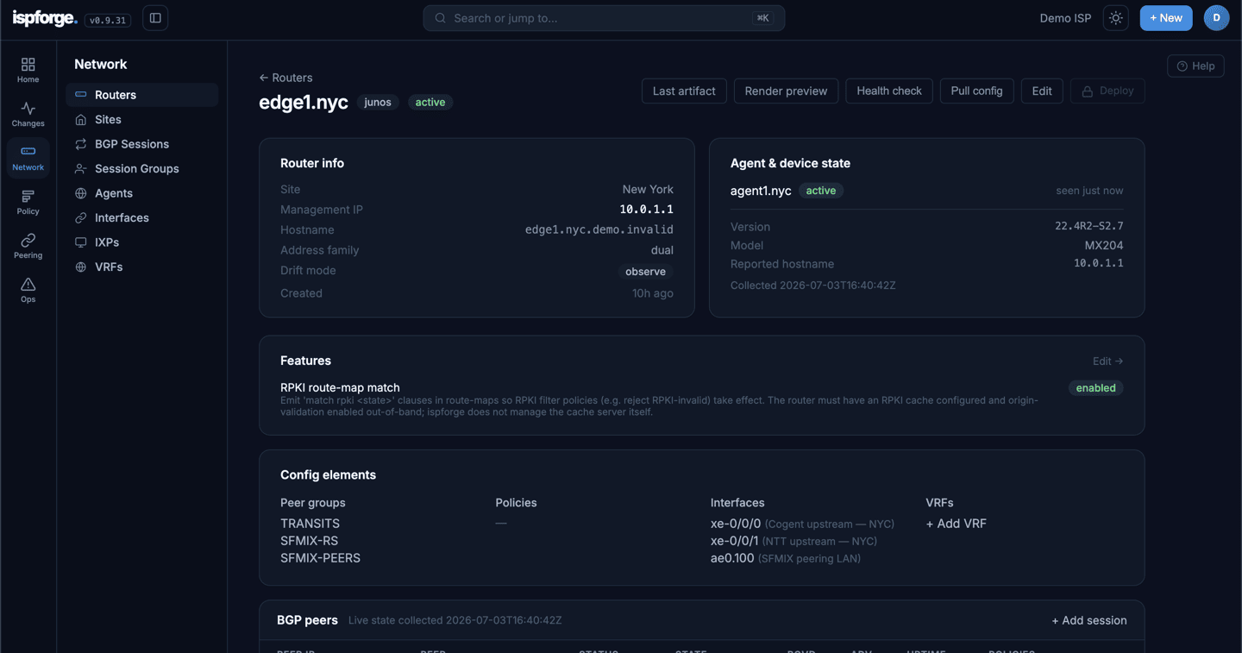Open the New create menu

coord(1166,18)
